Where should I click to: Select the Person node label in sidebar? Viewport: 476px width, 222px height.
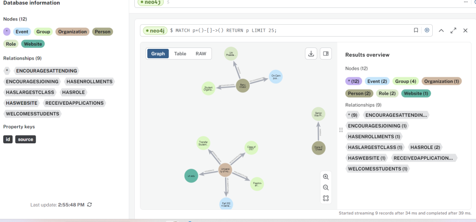pos(103,32)
